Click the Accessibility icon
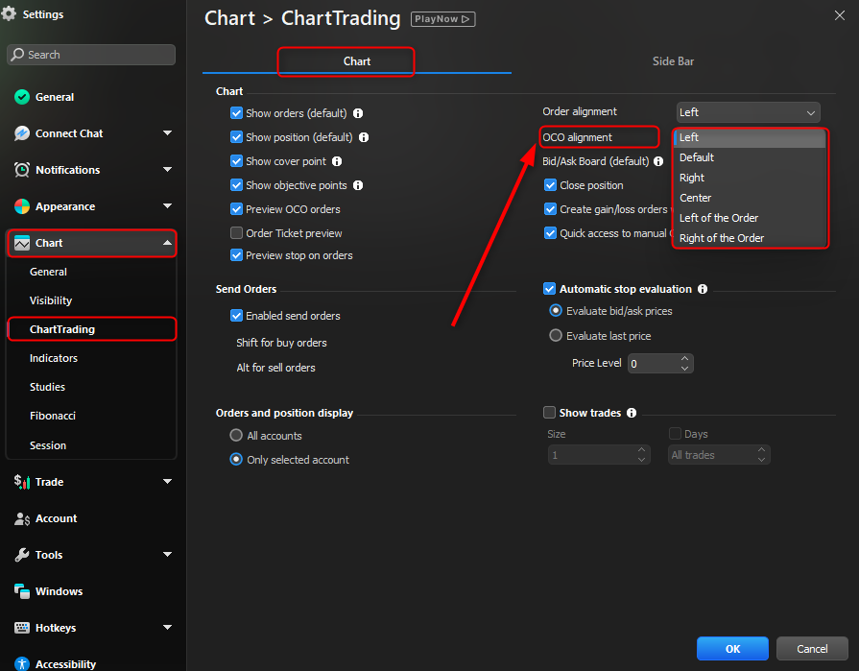859x671 pixels. (x=22, y=664)
